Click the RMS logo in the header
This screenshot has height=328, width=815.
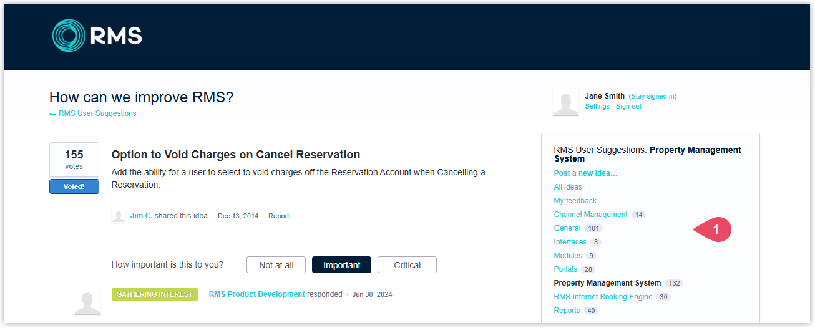pyautogui.click(x=97, y=35)
